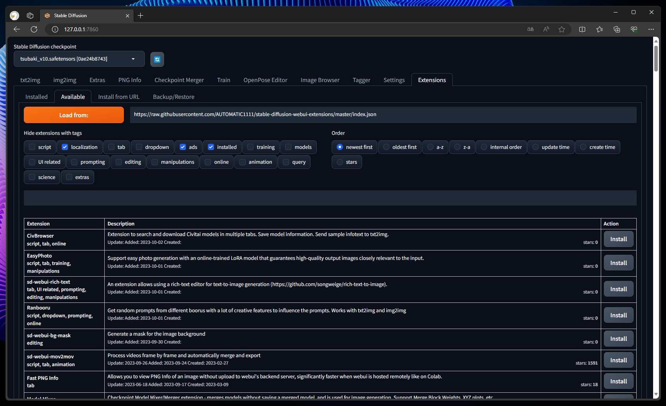Install the CivBrowser extension
The height and width of the screenshot is (406, 666).
pos(618,239)
